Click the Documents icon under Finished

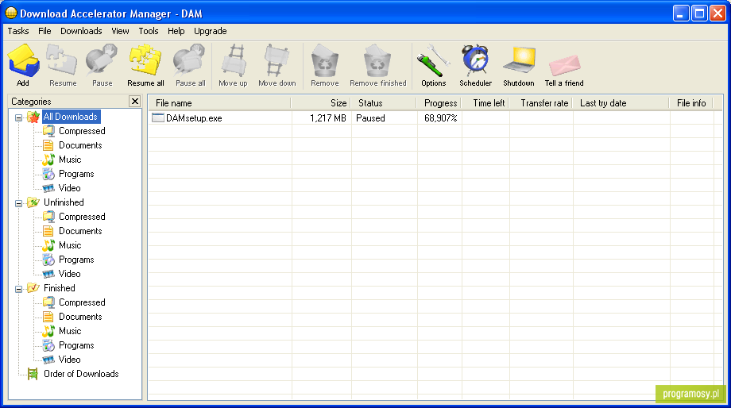48,317
